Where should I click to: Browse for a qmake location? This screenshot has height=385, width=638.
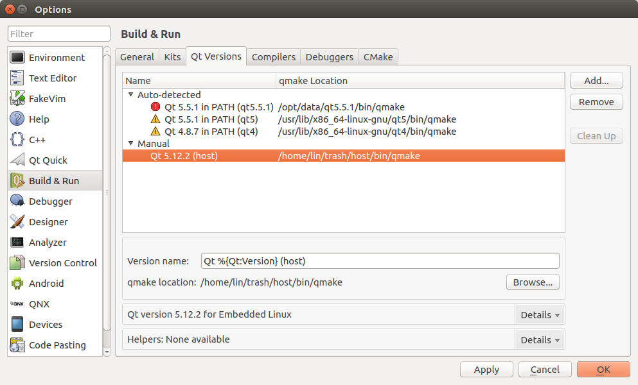(533, 282)
